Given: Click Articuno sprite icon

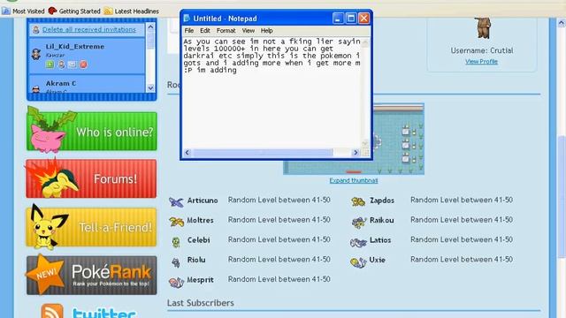Looking at the screenshot, I should click(x=176, y=201).
